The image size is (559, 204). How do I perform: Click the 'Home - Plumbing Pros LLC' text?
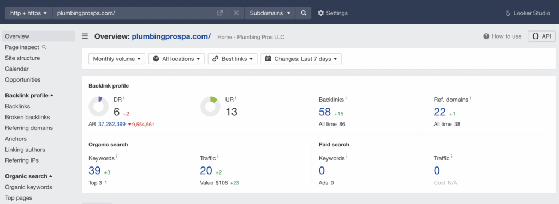click(251, 37)
